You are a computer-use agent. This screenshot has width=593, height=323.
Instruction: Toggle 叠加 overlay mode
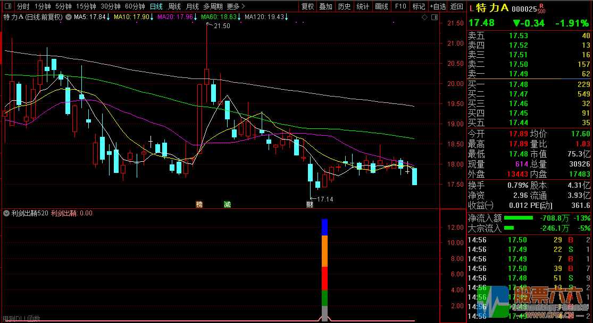[325, 6]
